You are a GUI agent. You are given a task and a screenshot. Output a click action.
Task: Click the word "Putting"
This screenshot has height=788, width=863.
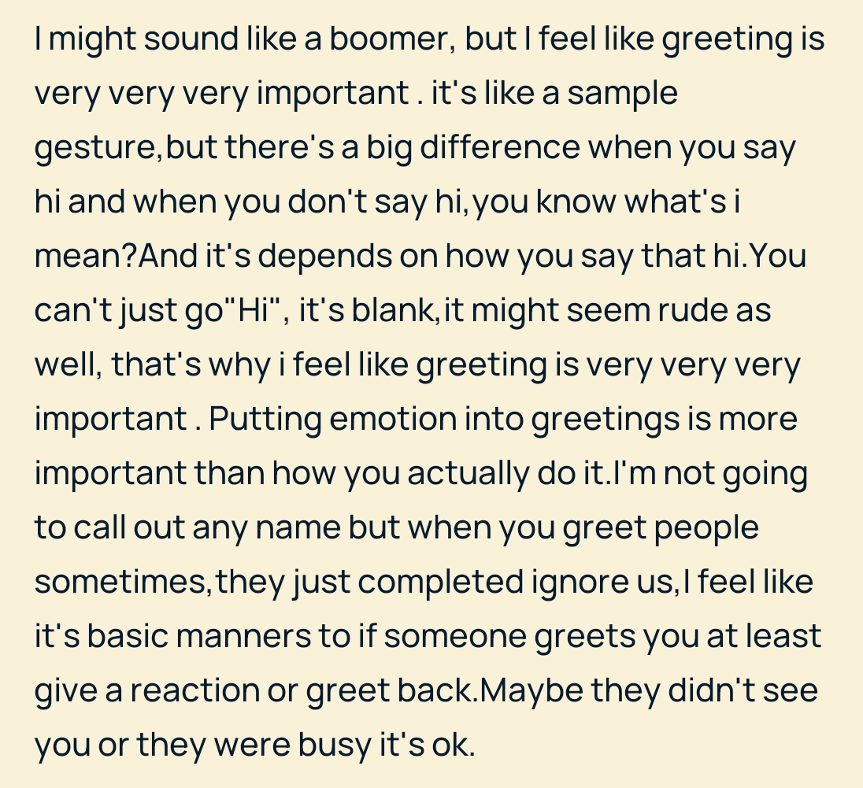[265, 420]
